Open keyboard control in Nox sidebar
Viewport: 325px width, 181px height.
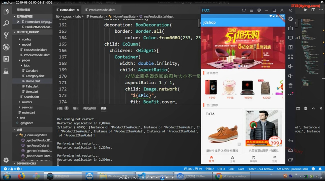pyautogui.click(x=290, y=28)
